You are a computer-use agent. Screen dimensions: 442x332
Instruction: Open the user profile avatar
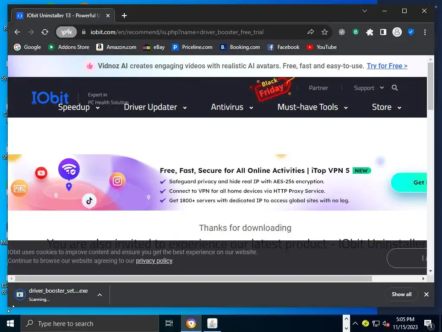click(x=397, y=32)
